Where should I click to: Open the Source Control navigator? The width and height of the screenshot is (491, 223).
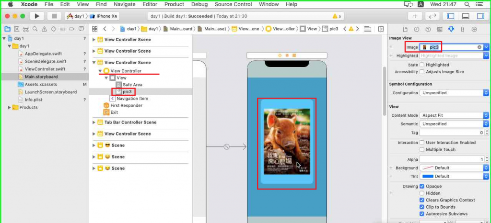(17, 29)
